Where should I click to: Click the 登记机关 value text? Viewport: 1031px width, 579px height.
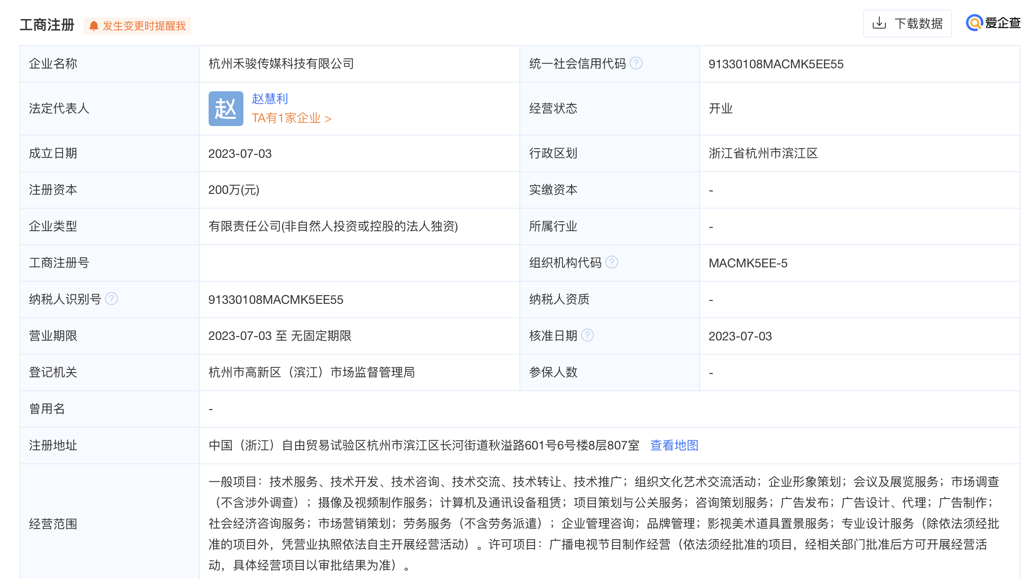point(311,372)
